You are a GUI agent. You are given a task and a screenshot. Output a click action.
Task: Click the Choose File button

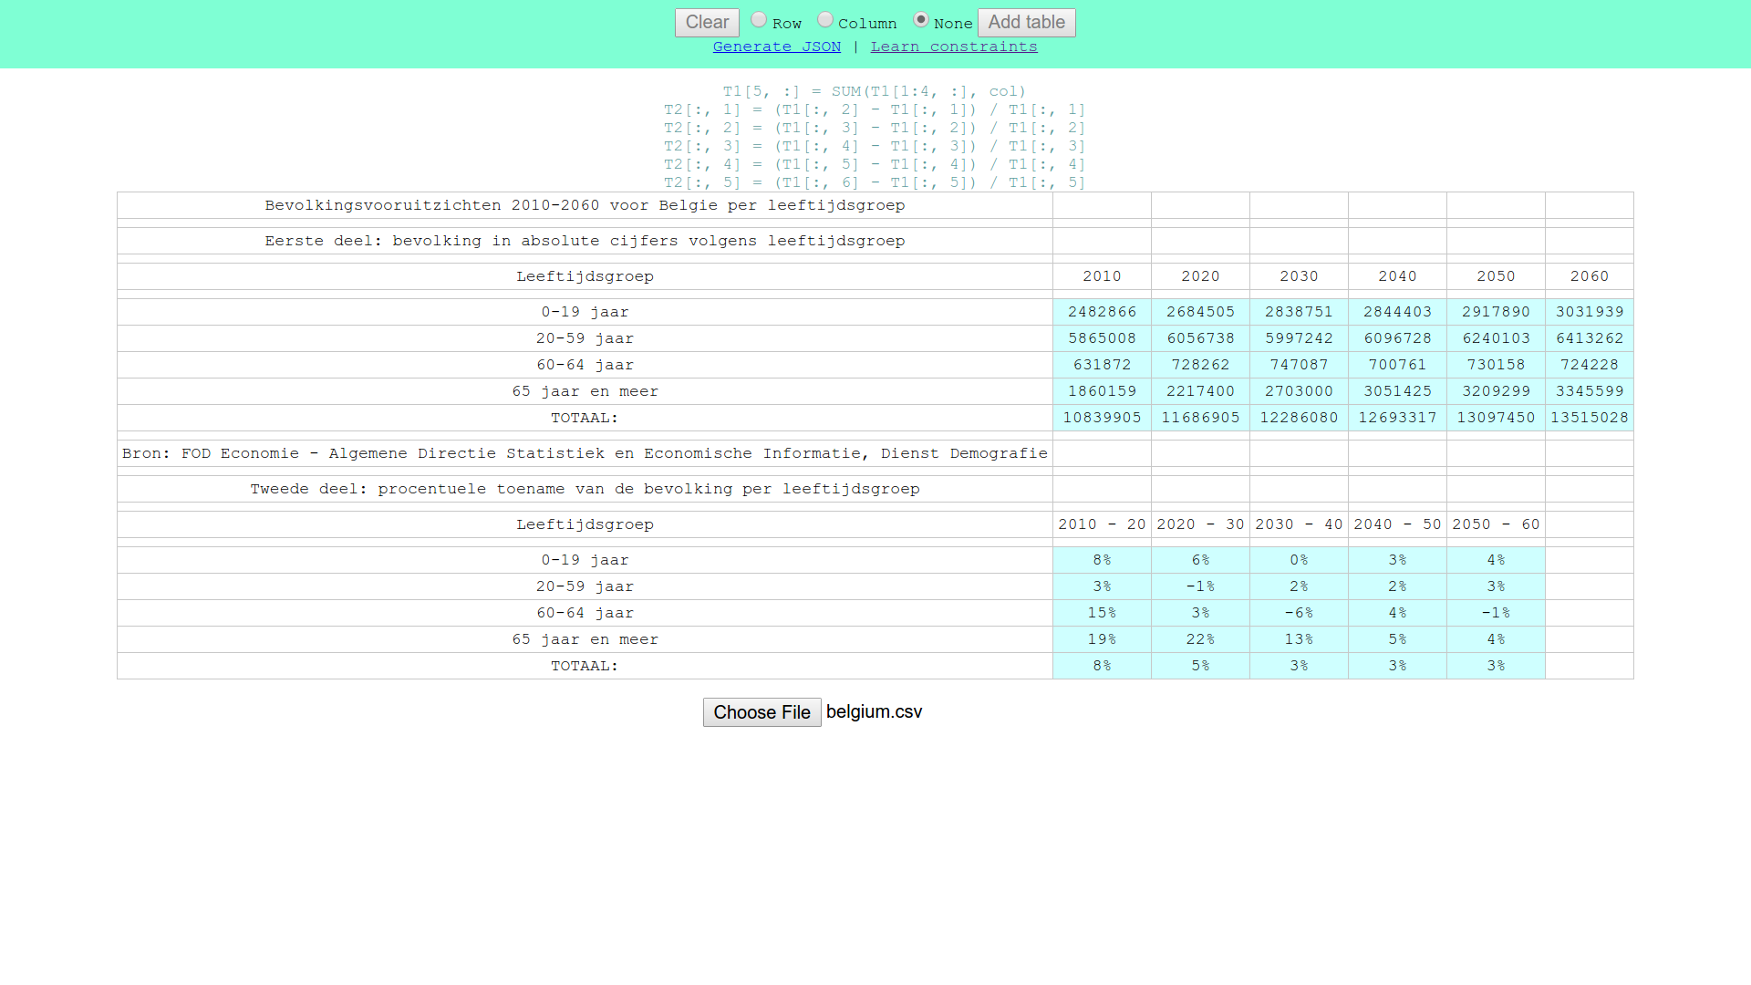(762, 712)
